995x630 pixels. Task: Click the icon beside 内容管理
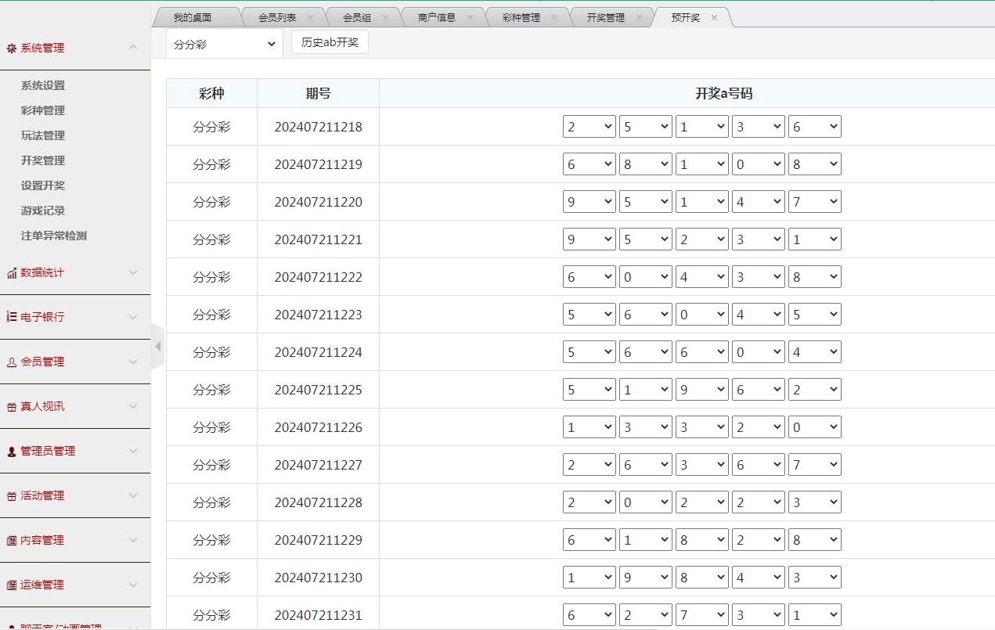(x=12, y=541)
